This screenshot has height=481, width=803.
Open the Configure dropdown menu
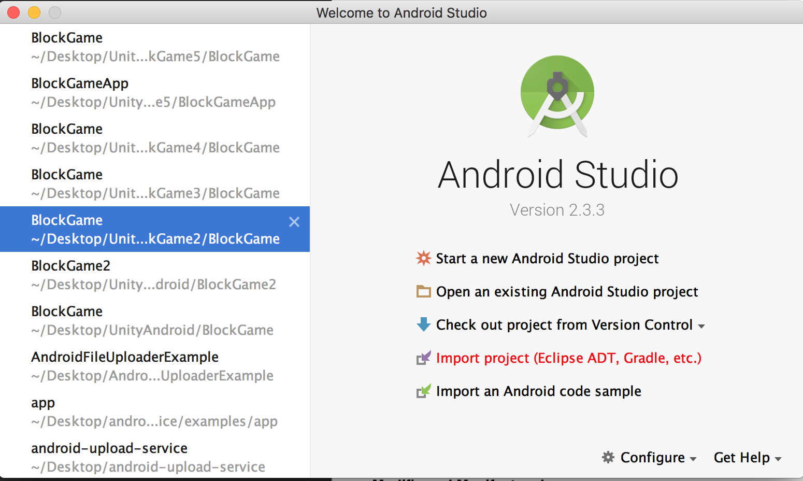pyautogui.click(x=650, y=457)
